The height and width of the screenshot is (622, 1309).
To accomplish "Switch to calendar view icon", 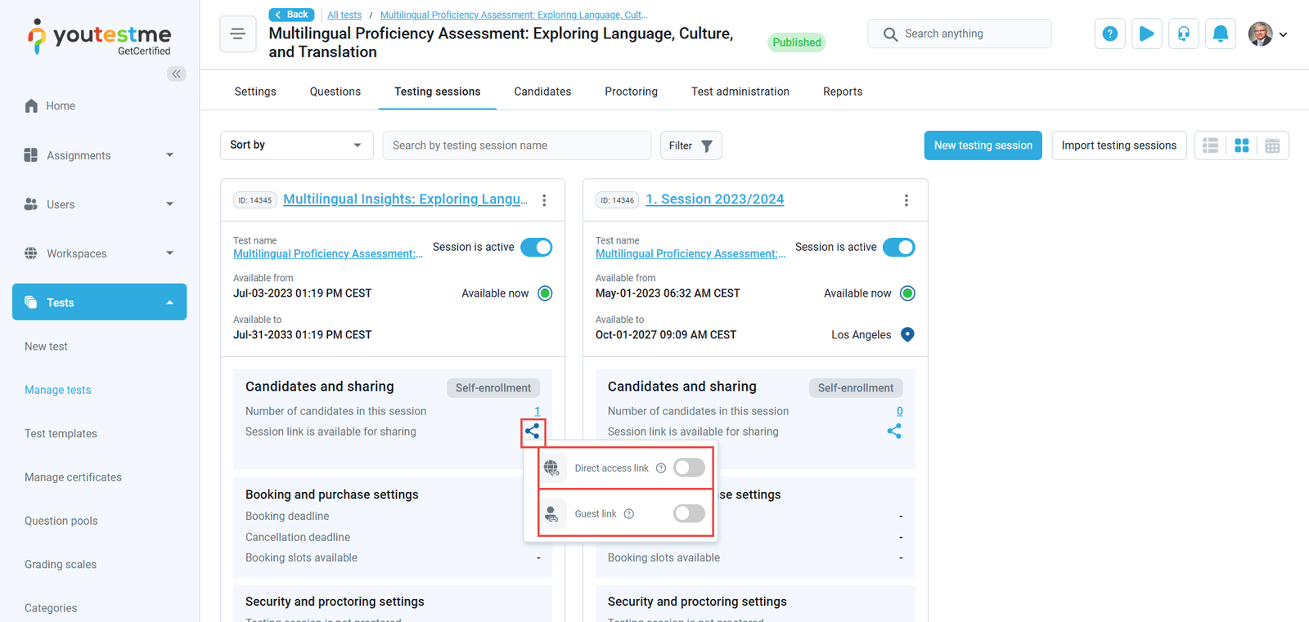I will point(1272,145).
